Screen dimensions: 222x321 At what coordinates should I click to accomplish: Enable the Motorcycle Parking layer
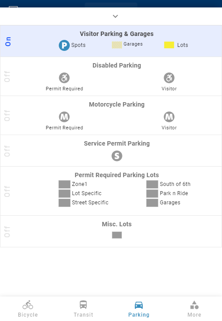(x=7, y=116)
